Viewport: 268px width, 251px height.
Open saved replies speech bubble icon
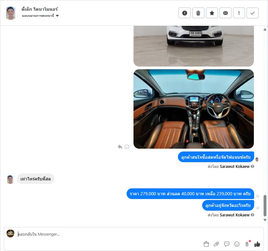pyautogui.click(x=227, y=244)
